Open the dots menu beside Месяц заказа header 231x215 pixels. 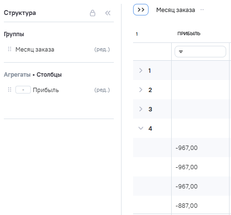202,10
